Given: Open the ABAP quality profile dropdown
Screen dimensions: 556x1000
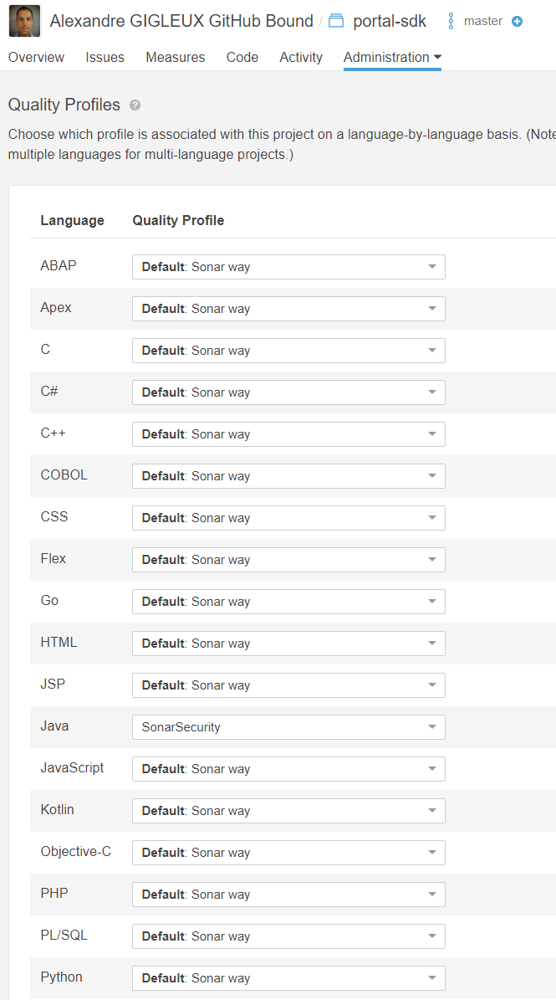Looking at the screenshot, I should [288, 267].
